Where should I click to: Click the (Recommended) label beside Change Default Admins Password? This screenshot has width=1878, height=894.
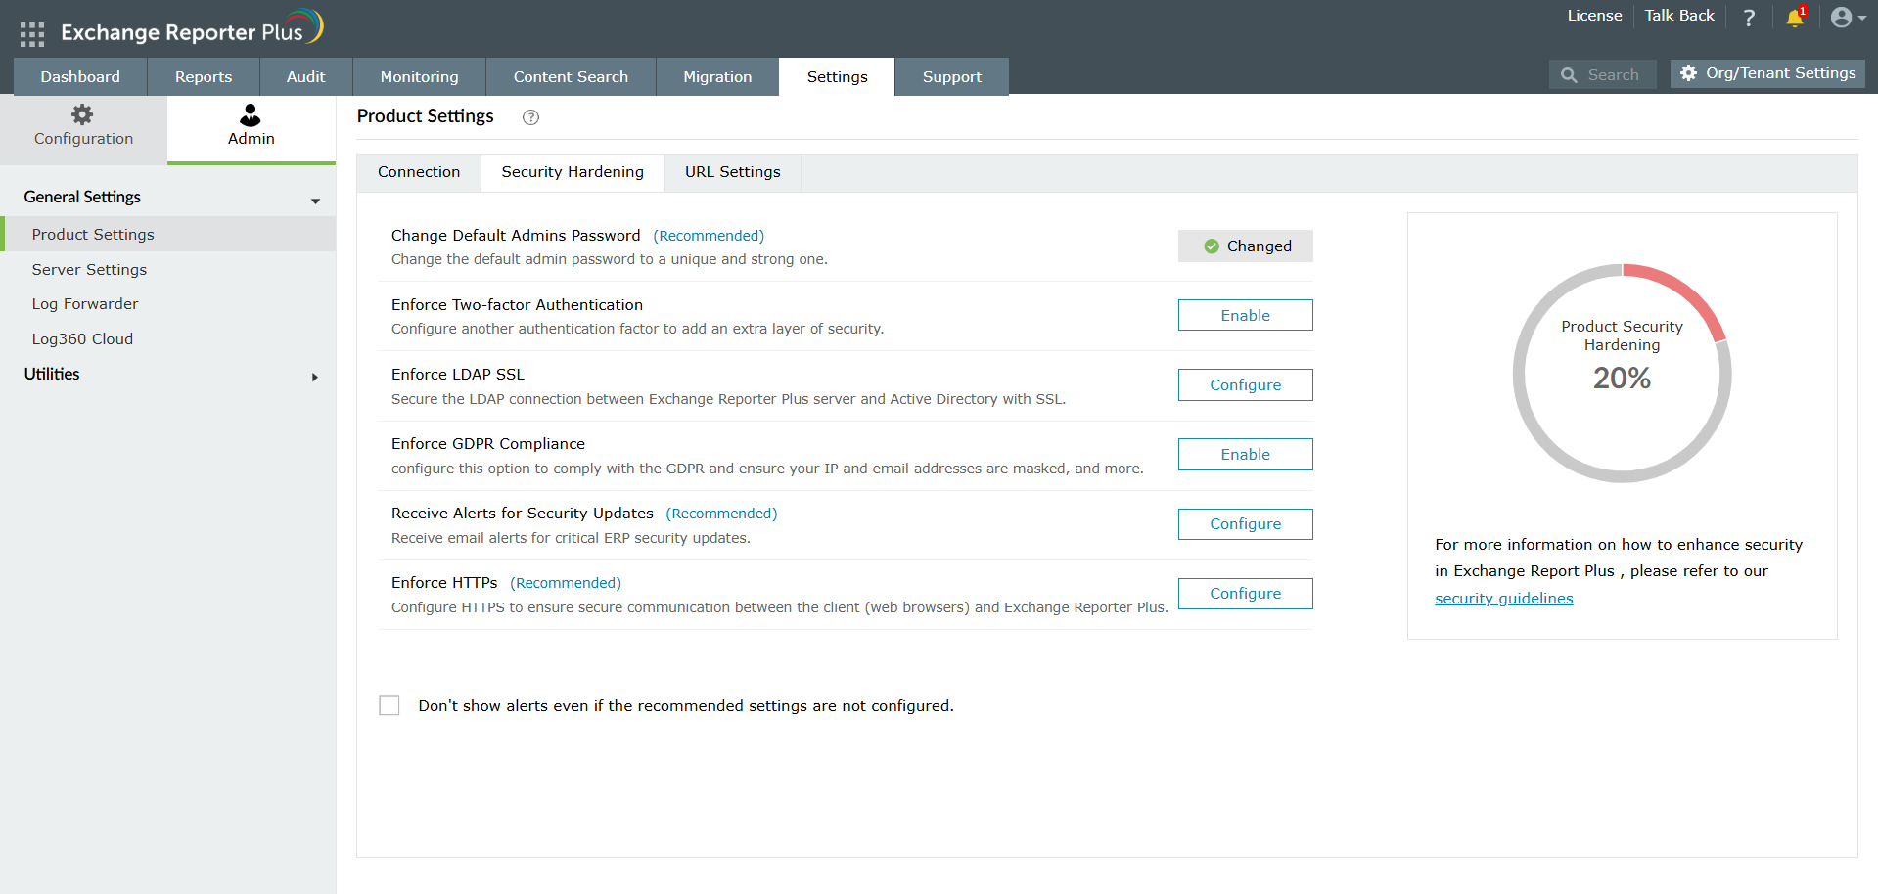[709, 236]
